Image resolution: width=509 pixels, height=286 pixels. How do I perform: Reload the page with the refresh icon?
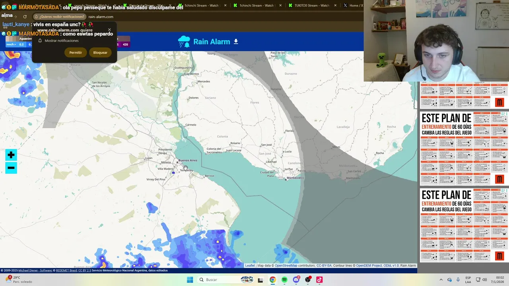coord(25,17)
